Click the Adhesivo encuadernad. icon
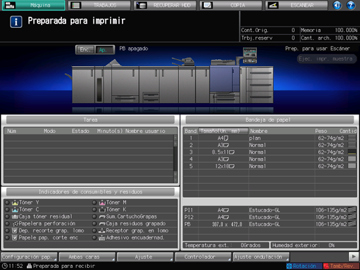 (x=102, y=238)
